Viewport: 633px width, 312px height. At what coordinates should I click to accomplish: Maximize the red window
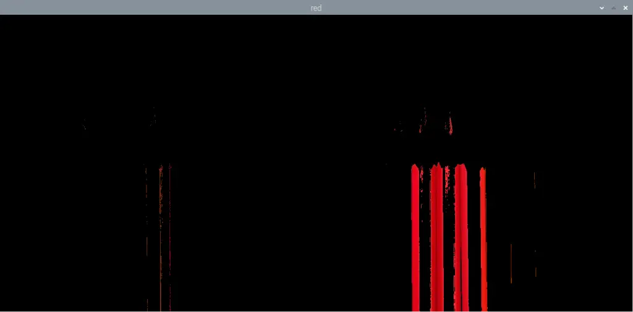[614, 8]
